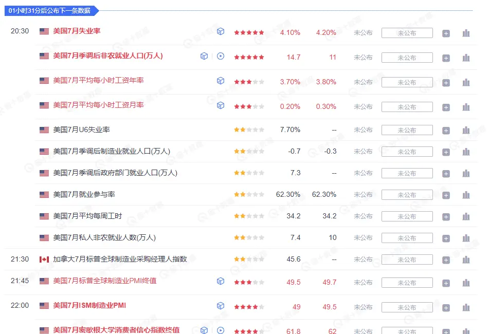The width and height of the screenshot is (489, 334).
Task: Open chart icon for 美国7月平均每周工时
Action: coord(466,216)
